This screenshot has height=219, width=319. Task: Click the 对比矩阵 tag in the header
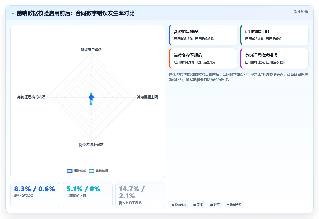coord(301,12)
